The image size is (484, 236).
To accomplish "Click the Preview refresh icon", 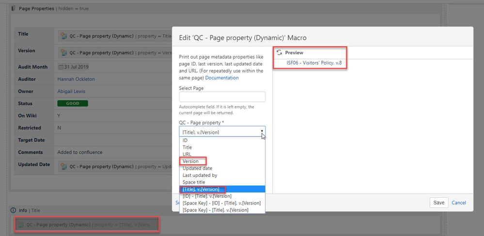I will pos(280,52).
